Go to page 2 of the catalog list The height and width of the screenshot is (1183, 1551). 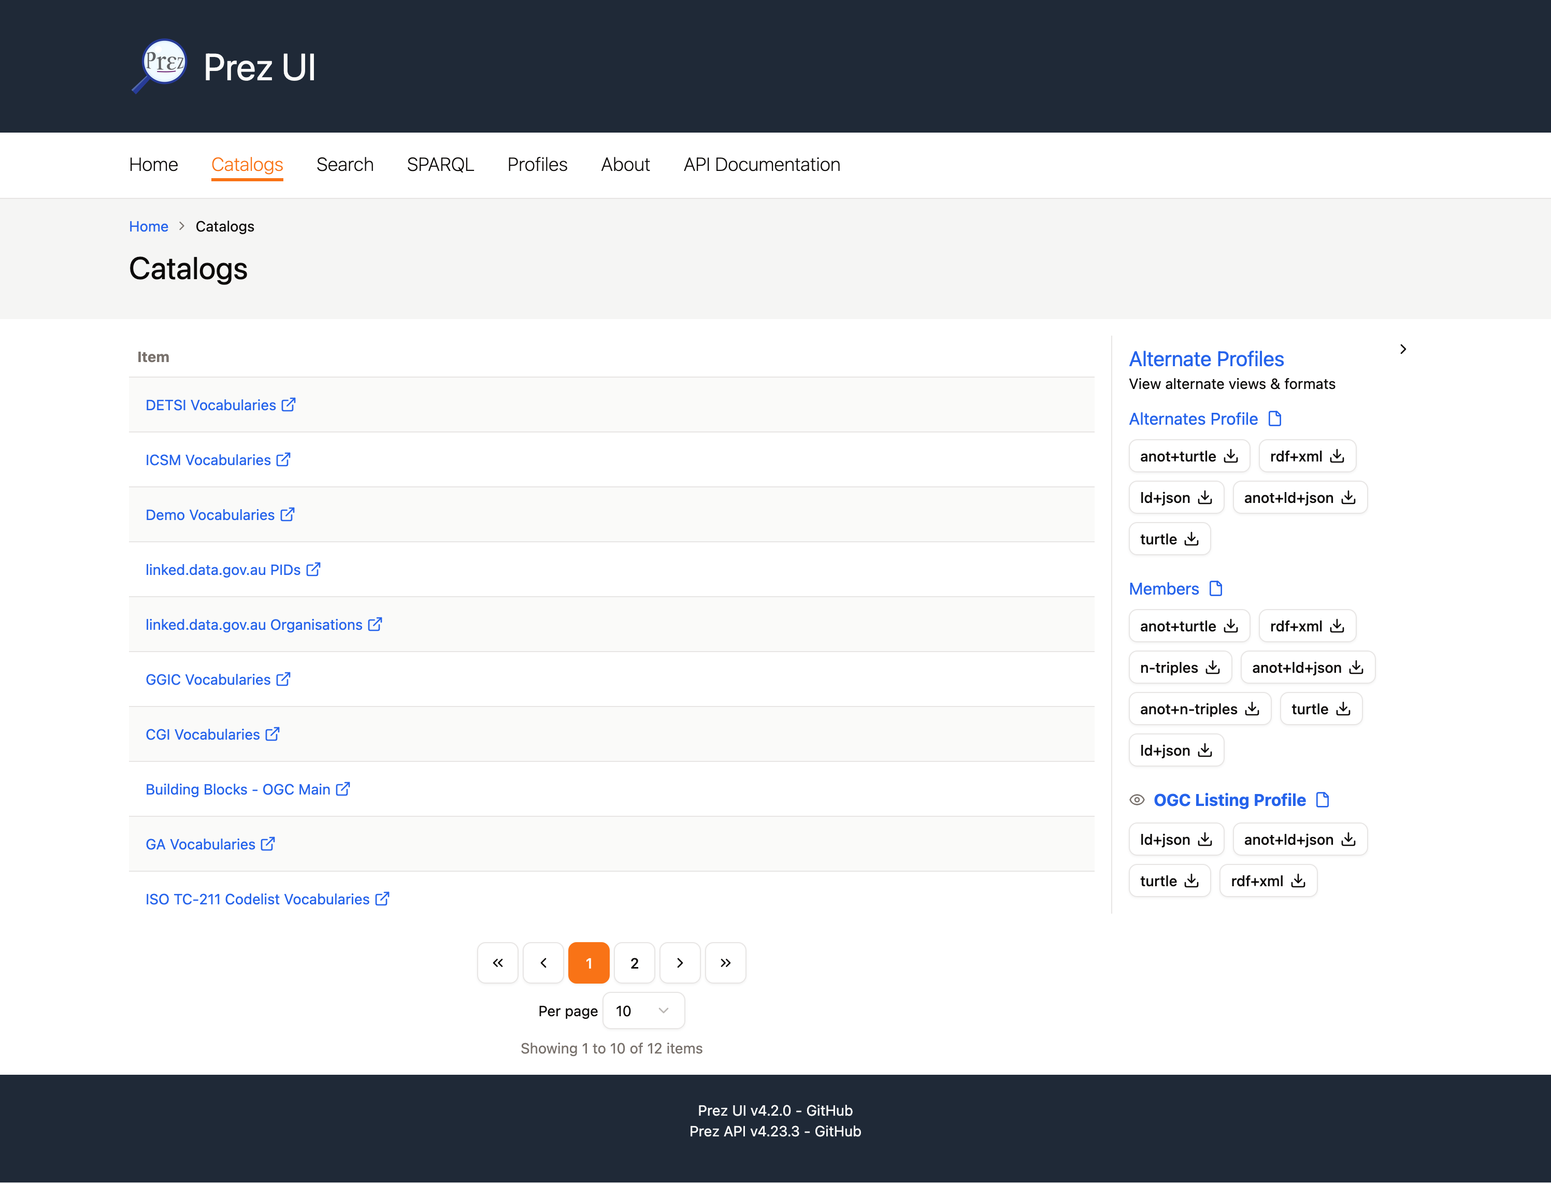click(634, 962)
